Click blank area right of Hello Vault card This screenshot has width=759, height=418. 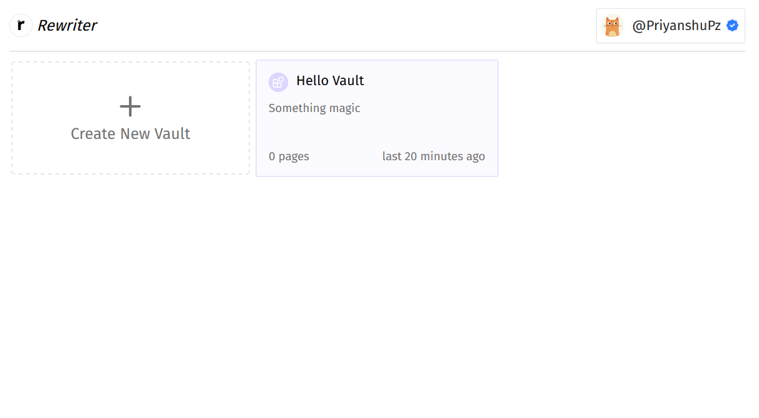(x=626, y=119)
